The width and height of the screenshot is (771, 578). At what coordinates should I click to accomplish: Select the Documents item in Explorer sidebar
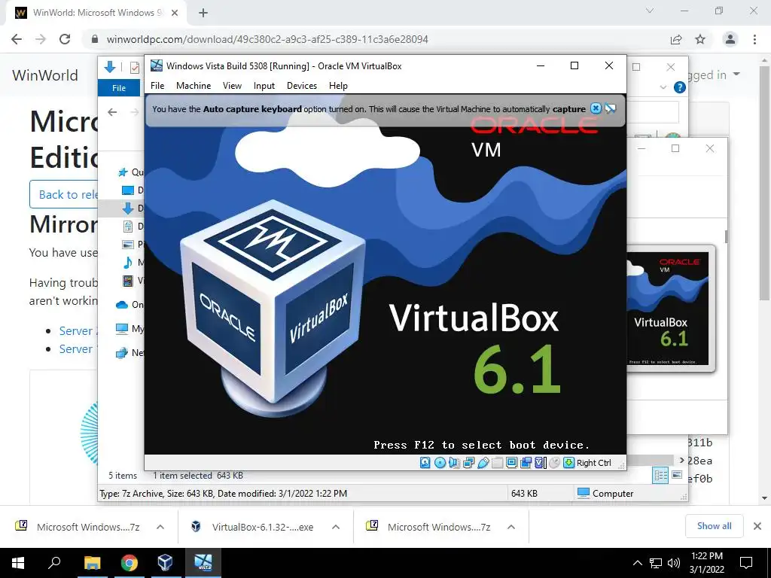point(128,226)
